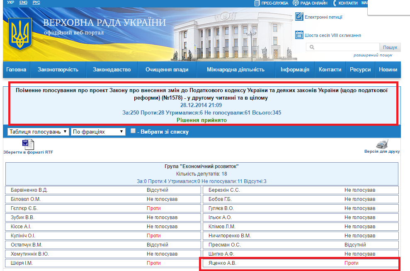
Task: Click deputy name Біловол О.М.
Action: (26, 199)
